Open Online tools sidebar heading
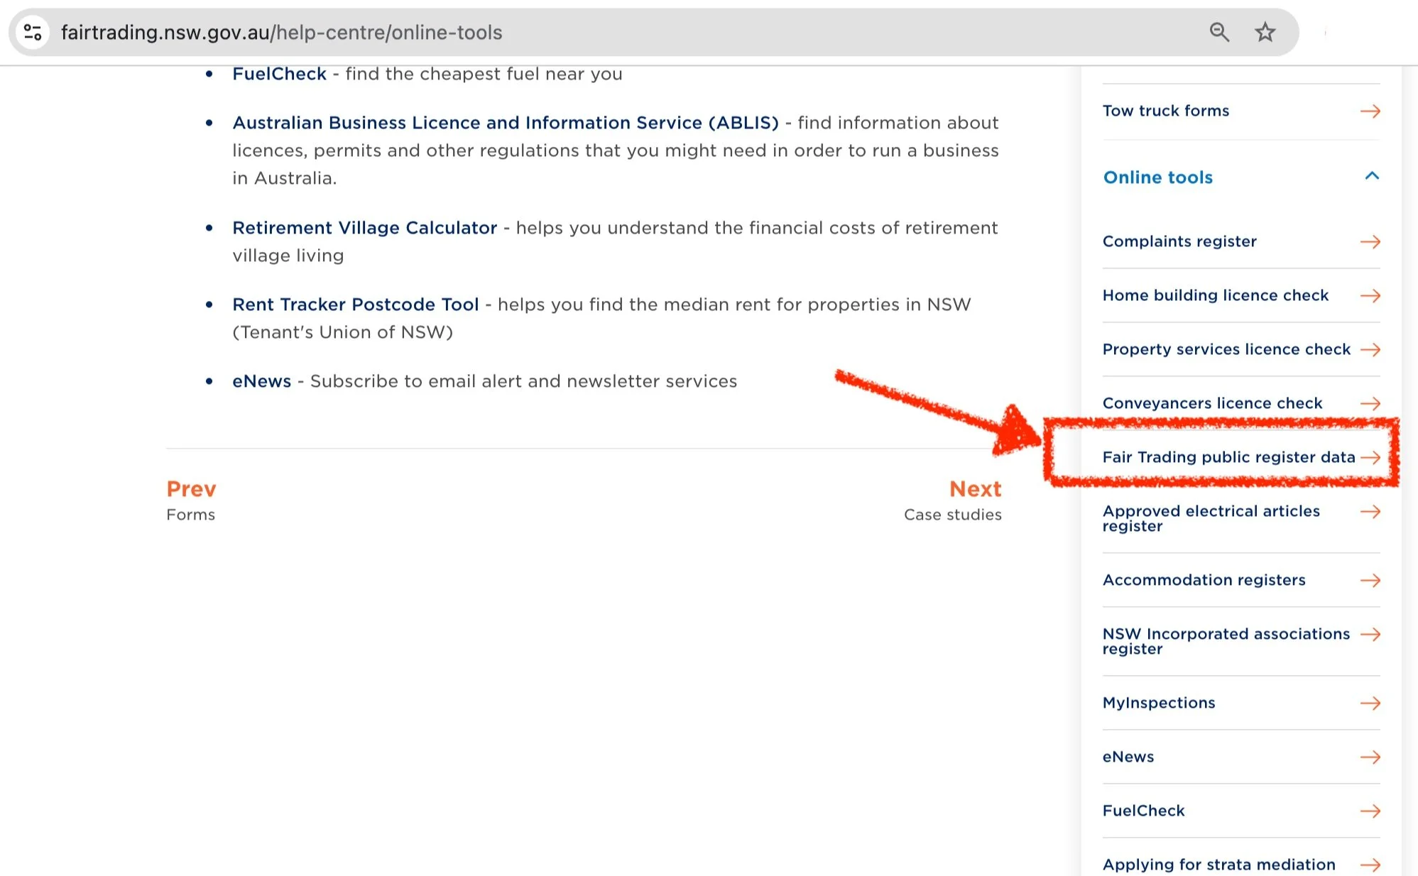 pyautogui.click(x=1157, y=177)
